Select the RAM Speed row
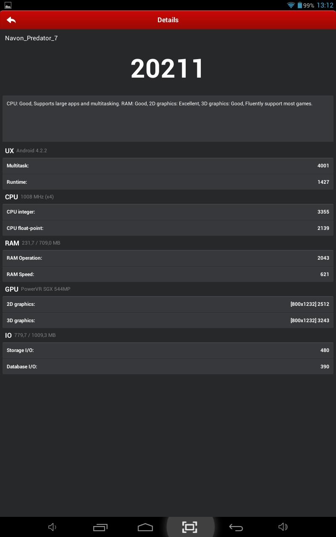 pyautogui.click(x=168, y=274)
